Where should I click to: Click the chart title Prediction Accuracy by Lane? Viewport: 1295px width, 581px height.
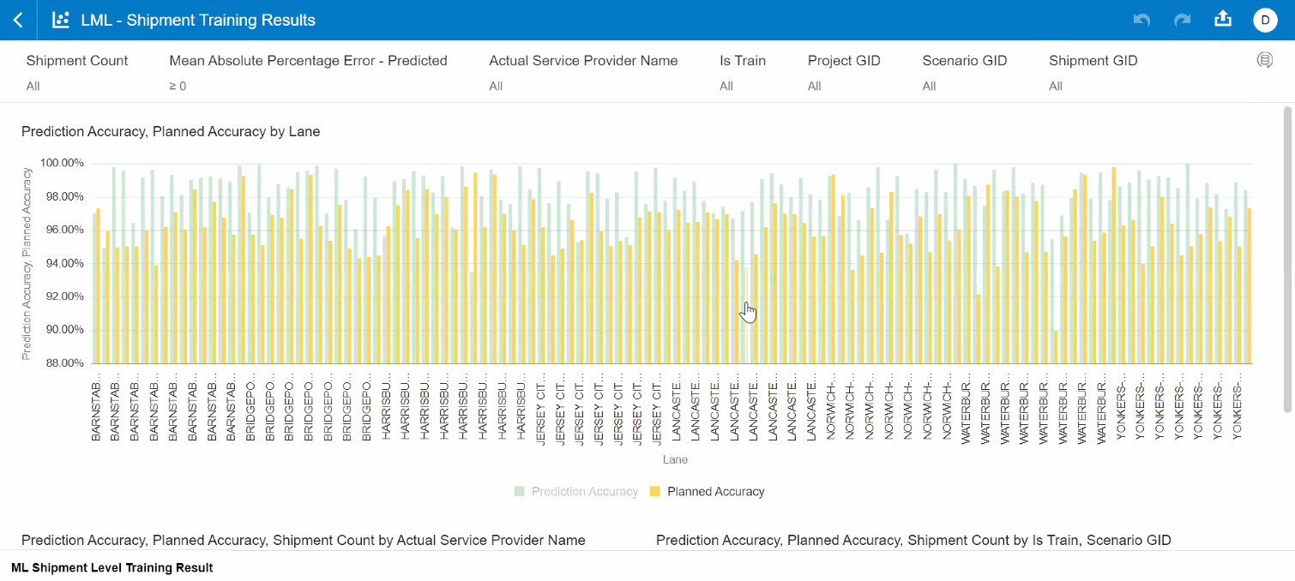171,132
